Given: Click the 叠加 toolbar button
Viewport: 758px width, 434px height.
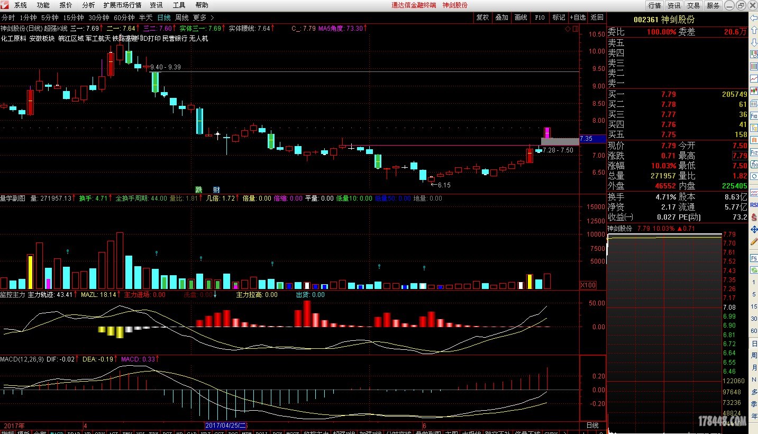Looking at the screenshot, I should 502,17.
